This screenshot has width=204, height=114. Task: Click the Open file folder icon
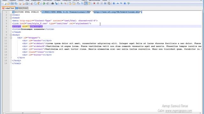tap(8, 3)
